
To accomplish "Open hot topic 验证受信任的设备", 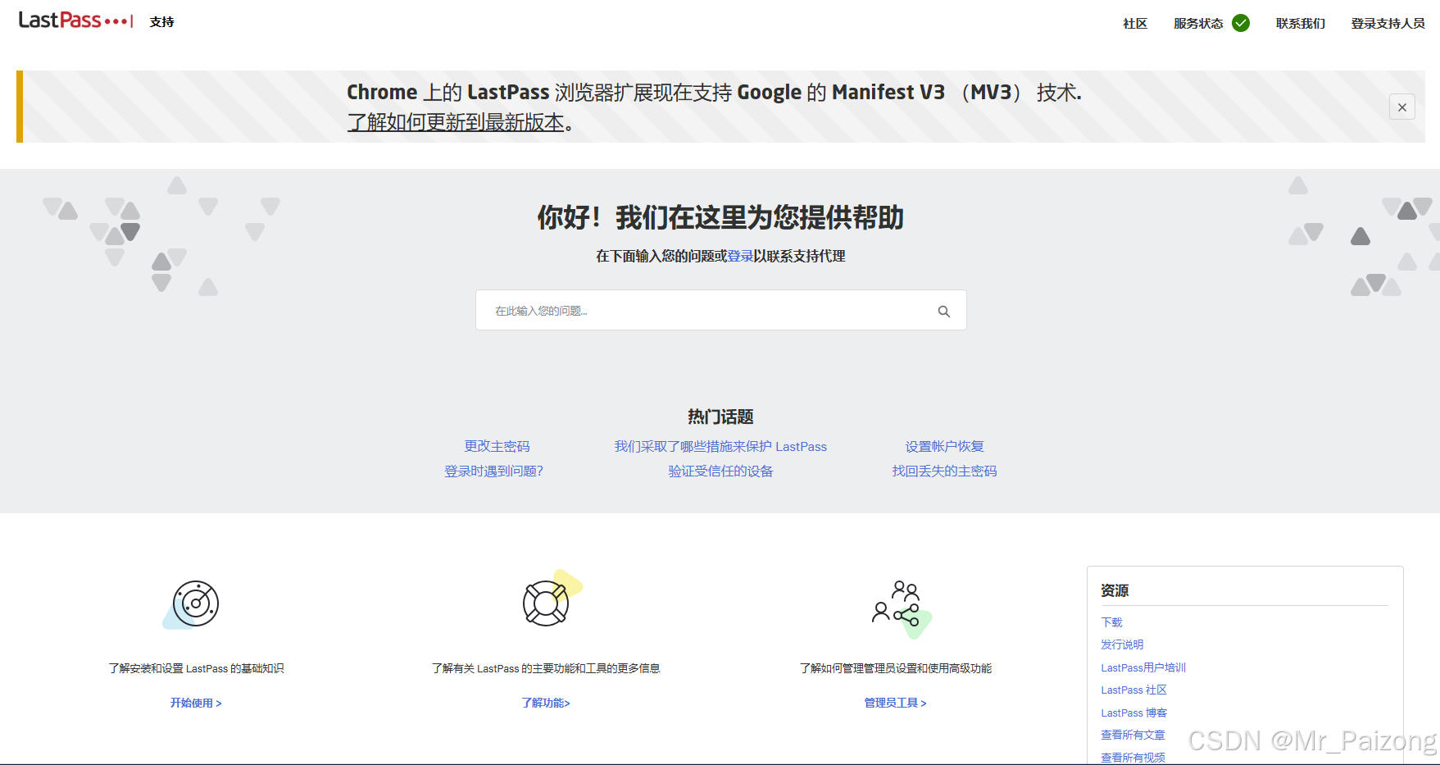I will [720, 471].
